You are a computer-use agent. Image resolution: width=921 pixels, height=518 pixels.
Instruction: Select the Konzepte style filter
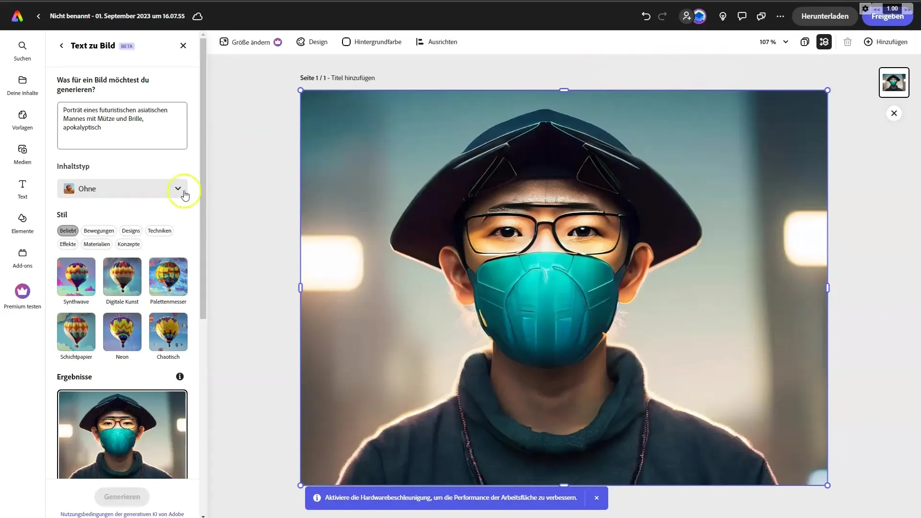(129, 244)
